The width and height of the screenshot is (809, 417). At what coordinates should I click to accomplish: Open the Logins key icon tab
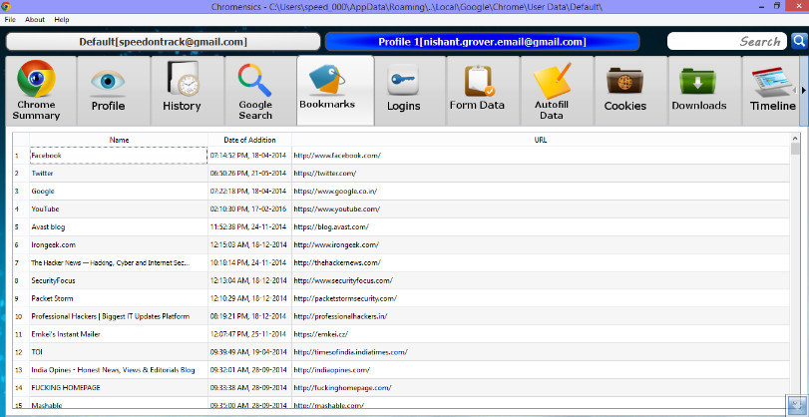pyautogui.click(x=403, y=82)
